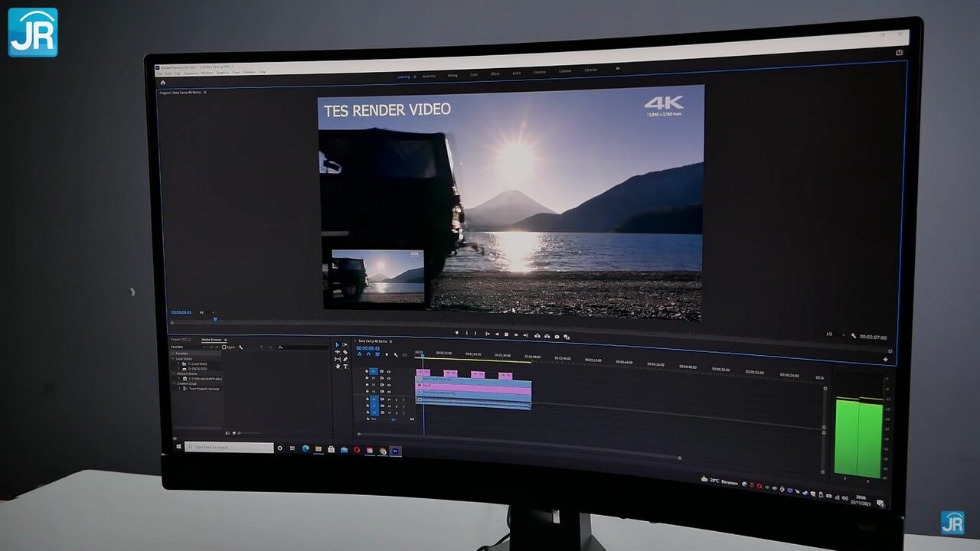
Task: Mute the A1 audio track
Action: click(389, 399)
